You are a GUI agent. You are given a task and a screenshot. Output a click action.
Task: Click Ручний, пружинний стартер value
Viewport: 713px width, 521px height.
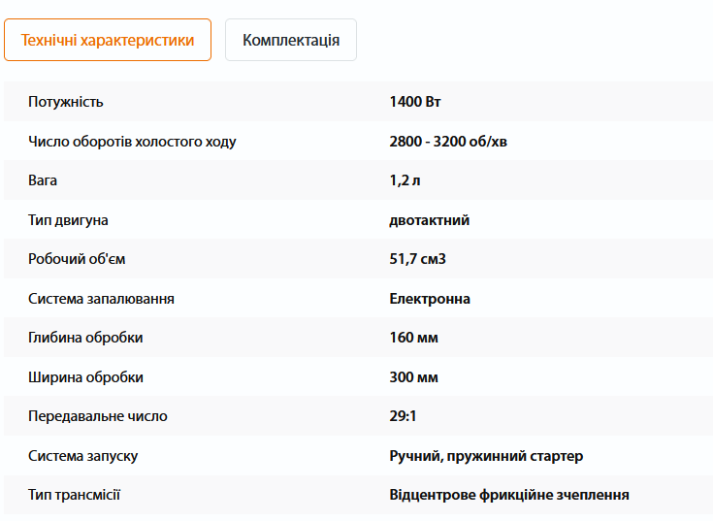486,456
